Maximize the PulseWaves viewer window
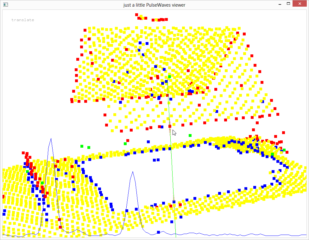The image size is (309, 240). pos(288,4)
